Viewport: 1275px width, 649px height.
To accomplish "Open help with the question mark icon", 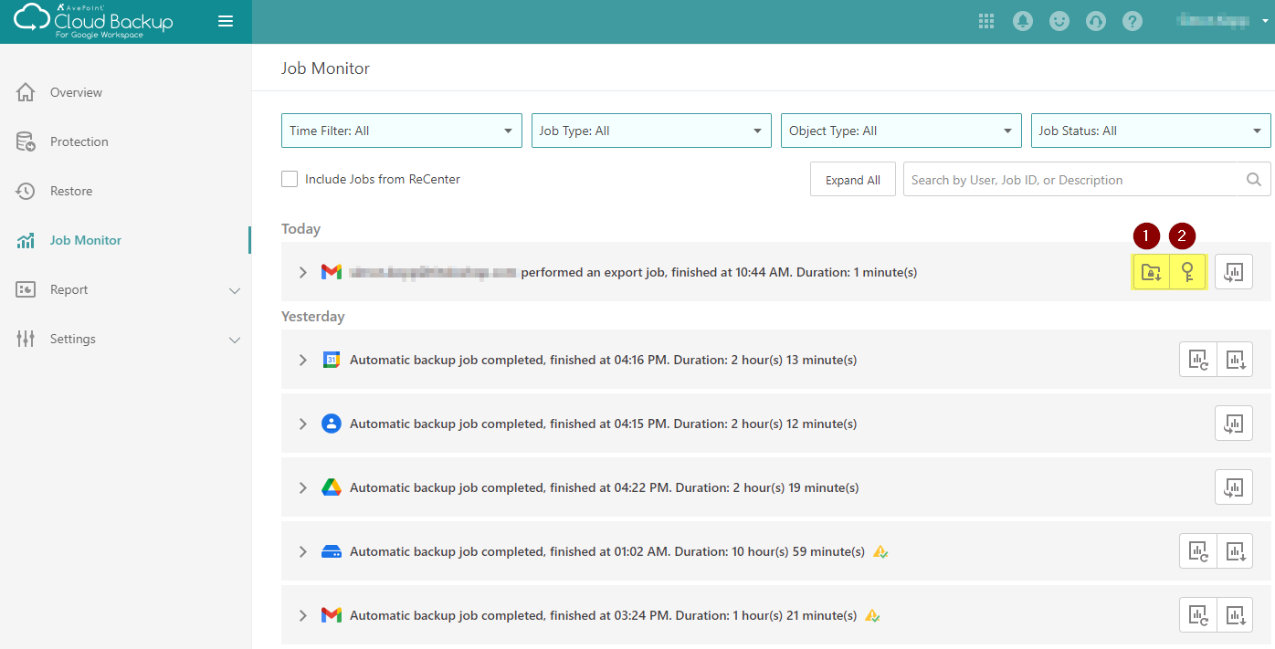I will pos(1133,20).
